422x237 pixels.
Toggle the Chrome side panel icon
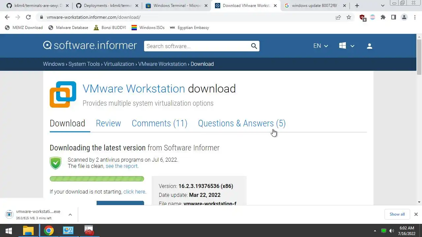tap(394, 17)
